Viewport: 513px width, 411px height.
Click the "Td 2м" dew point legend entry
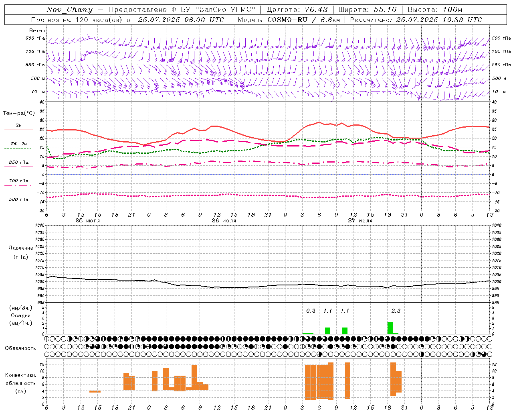19,144
